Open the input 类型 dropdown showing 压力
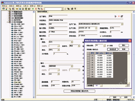Viewport: 135px width, 101px height. [72, 42]
